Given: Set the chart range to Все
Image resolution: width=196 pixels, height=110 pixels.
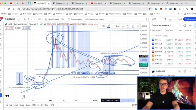Looking at the screenshot, I should (46, 105).
